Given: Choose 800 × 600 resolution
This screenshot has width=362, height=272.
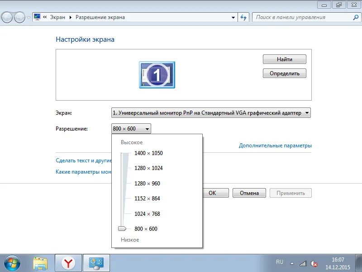Looking at the screenshot, I should 146,229.
